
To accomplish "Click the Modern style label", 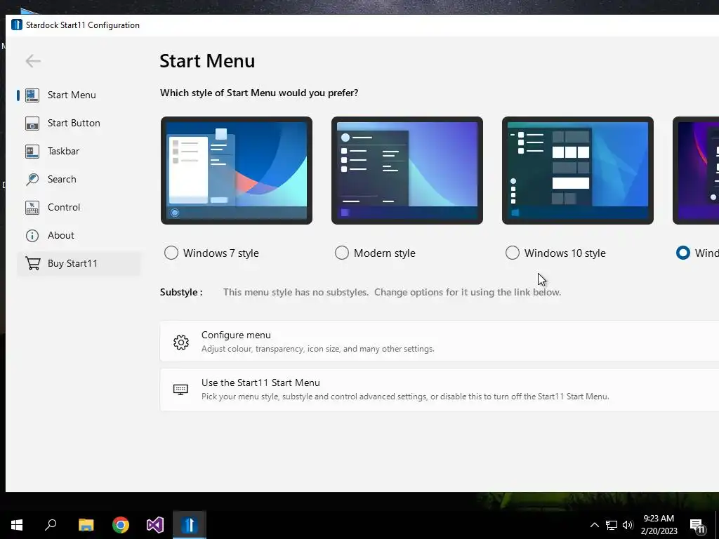I will pyautogui.click(x=385, y=253).
